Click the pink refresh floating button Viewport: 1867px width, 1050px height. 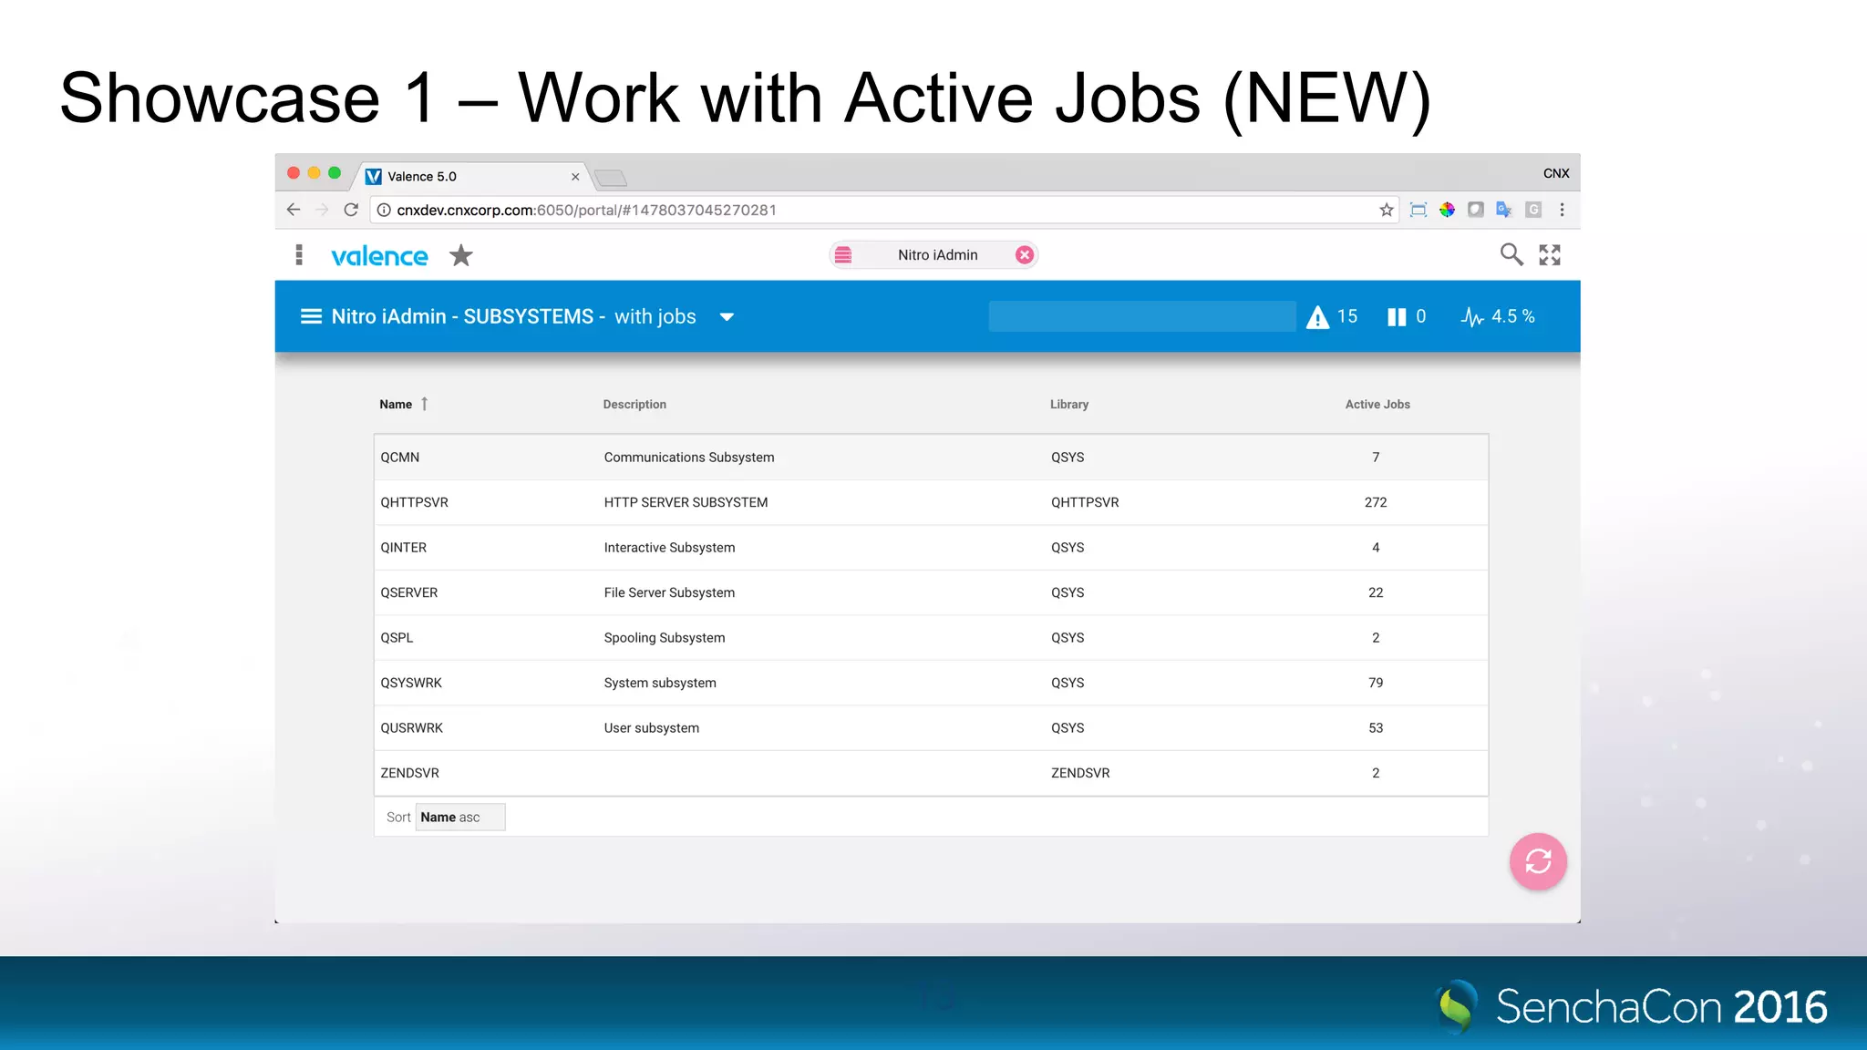(x=1538, y=861)
